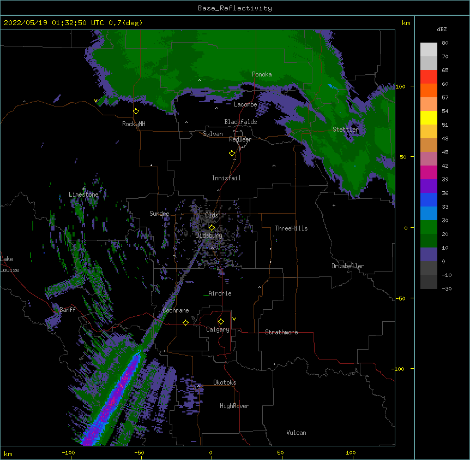Click the Limestone label
This screenshot has width=470, height=460.
point(83,194)
